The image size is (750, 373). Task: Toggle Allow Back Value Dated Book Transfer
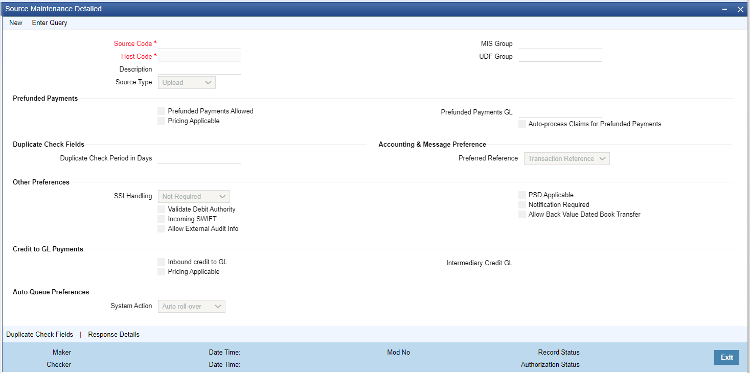tap(522, 214)
